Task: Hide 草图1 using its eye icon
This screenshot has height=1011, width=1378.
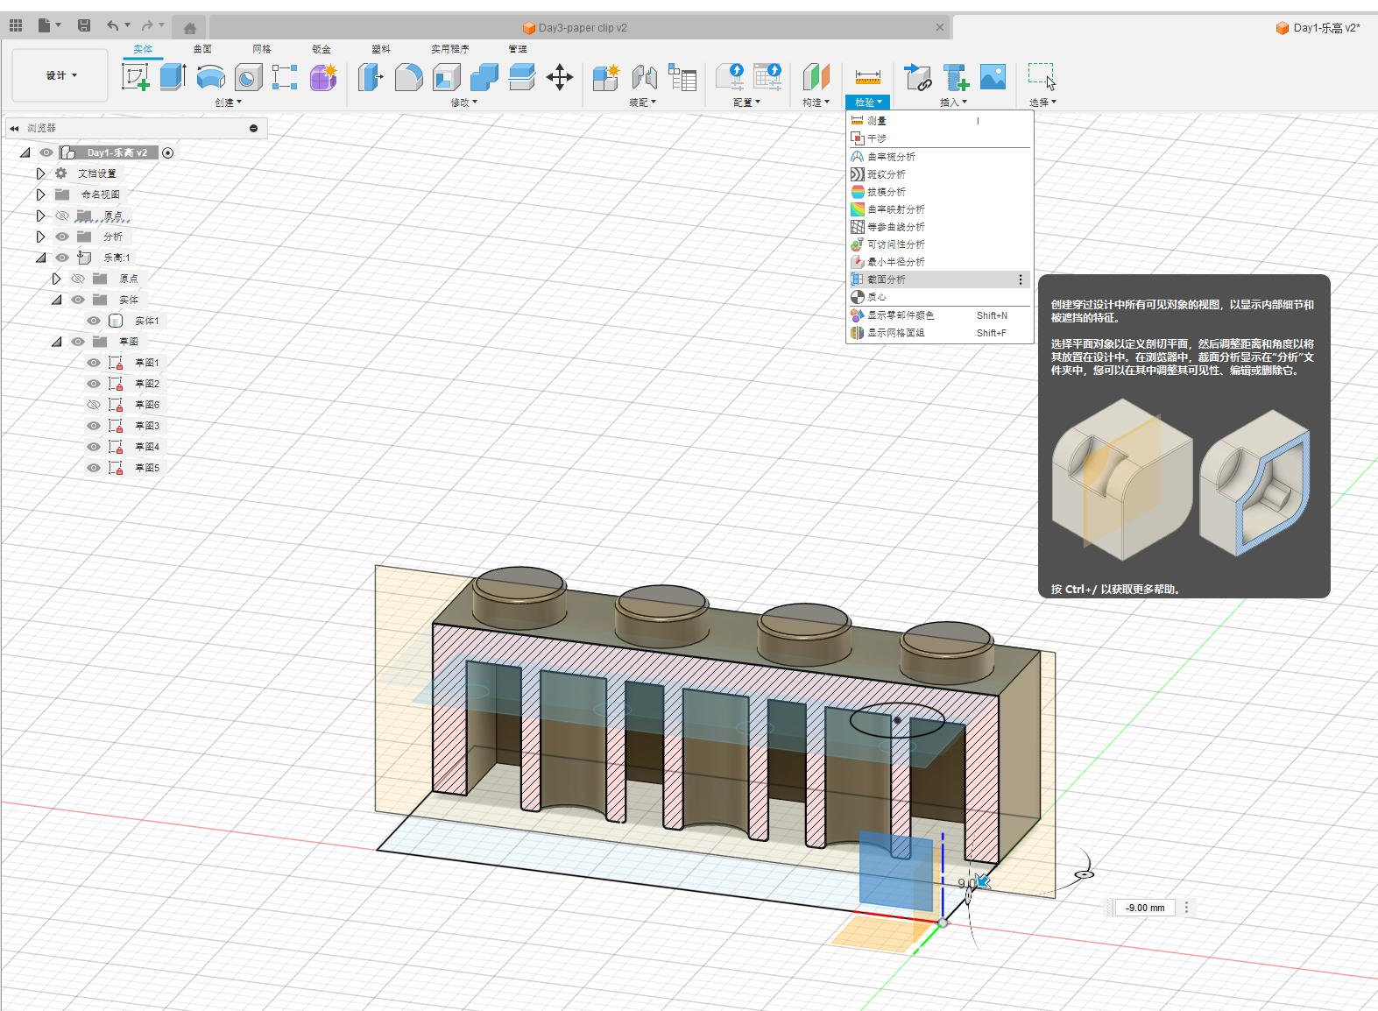Action: [94, 363]
